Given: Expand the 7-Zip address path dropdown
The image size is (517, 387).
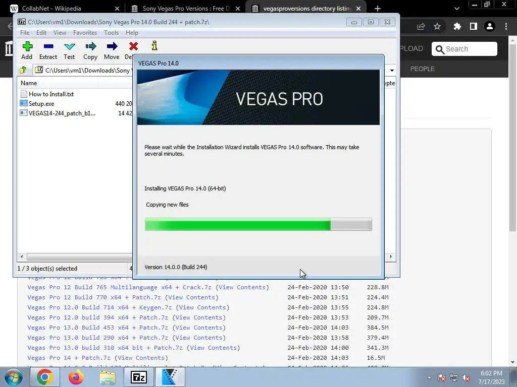Looking at the screenshot, I should [392, 70].
